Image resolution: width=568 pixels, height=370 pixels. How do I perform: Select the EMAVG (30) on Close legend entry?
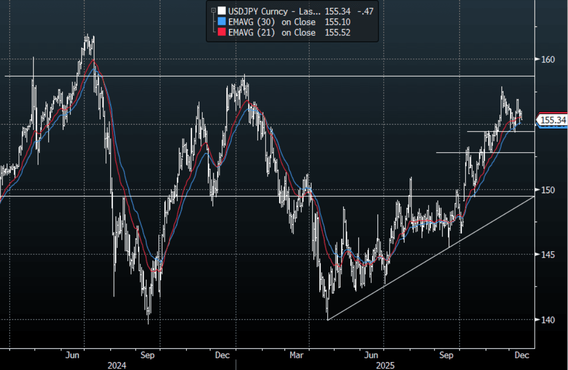(272, 22)
